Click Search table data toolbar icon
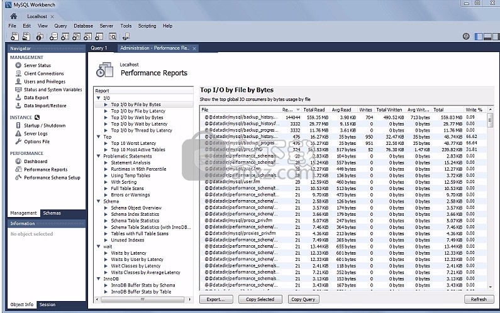This screenshot has height=313, width=500. (113, 36)
